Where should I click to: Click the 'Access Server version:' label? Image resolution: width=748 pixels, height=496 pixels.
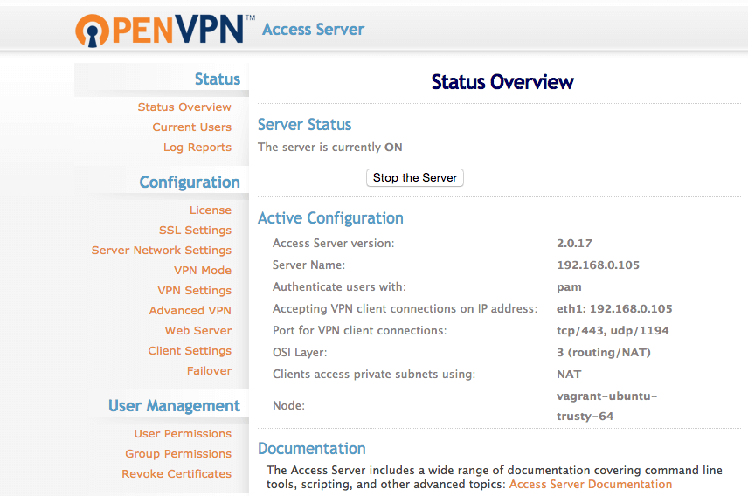pyautogui.click(x=334, y=244)
